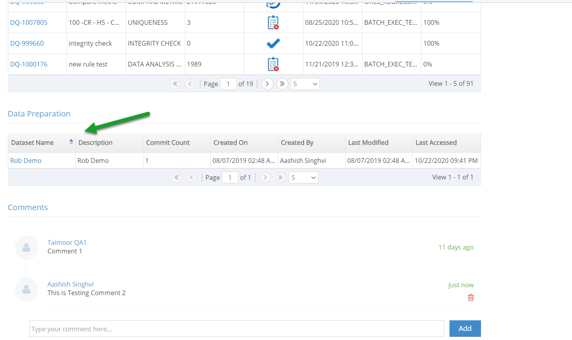Image resolution: width=572 pixels, height=340 pixels.
Task: Open the Data Preparation page size dropdown
Action: (x=303, y=177)
